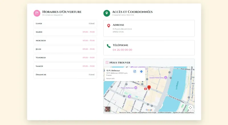228x125 pixels.
Task: Click the green phone icon beside Téléphone
Action: [x=109, y=46]
